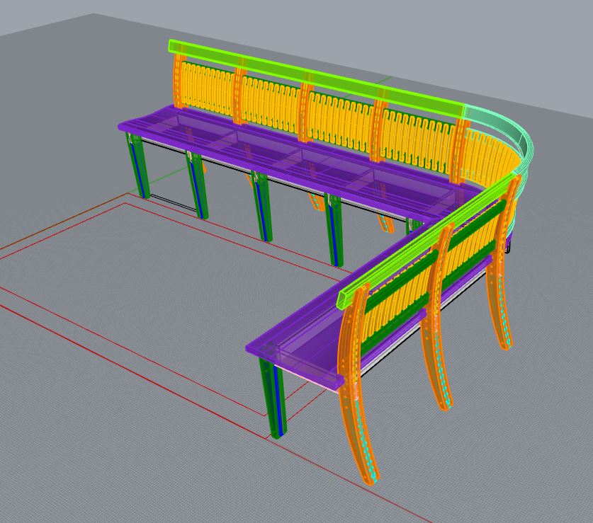
Task: Select the leftmost orange back post of the long section
Action: [180, 81]
